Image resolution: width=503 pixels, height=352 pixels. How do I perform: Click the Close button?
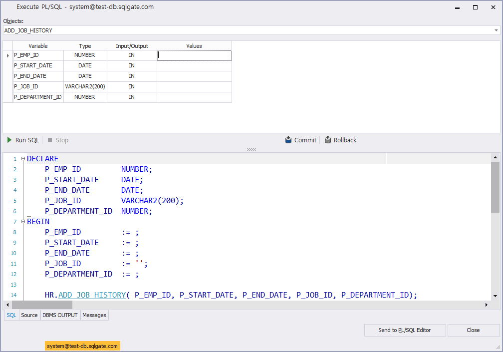tap(474, 330)
